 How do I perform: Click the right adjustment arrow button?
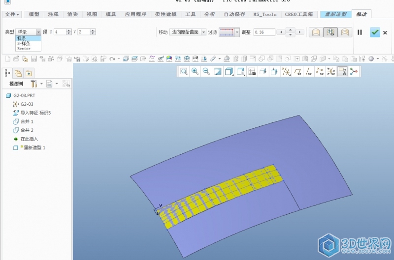299,32
